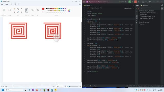Select the secondary Color 2 white swatch
The image size is (164, 92).
click(43, 12)
